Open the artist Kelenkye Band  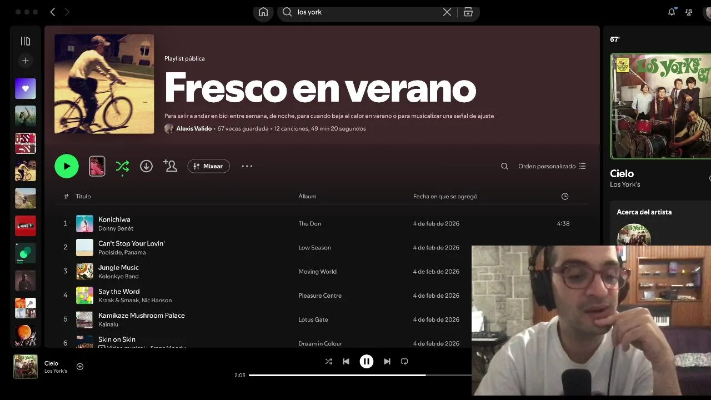[118, 276]
